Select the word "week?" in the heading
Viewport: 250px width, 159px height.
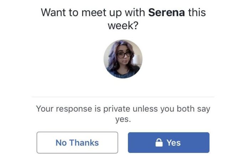123,26
